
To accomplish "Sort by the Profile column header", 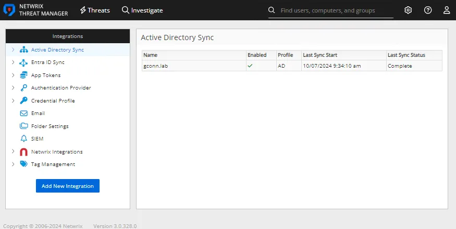I will coord(289,55).
